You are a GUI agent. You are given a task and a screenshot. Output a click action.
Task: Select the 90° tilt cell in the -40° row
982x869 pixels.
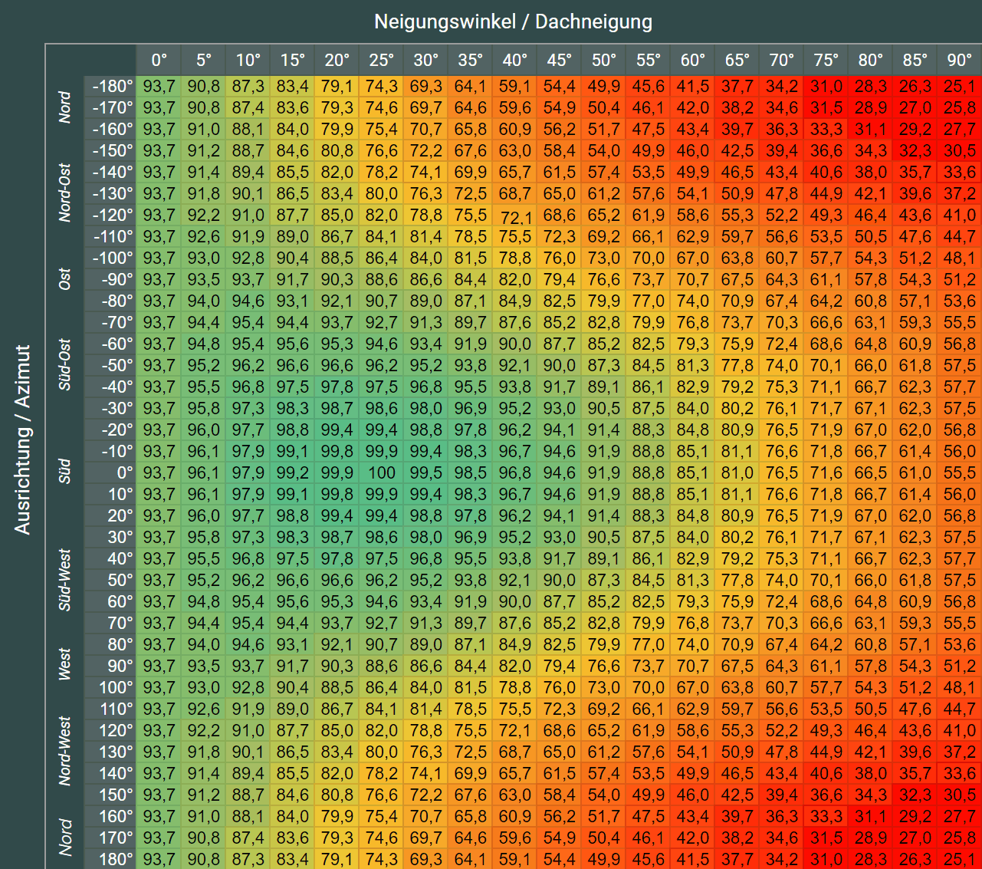point(960,387)
